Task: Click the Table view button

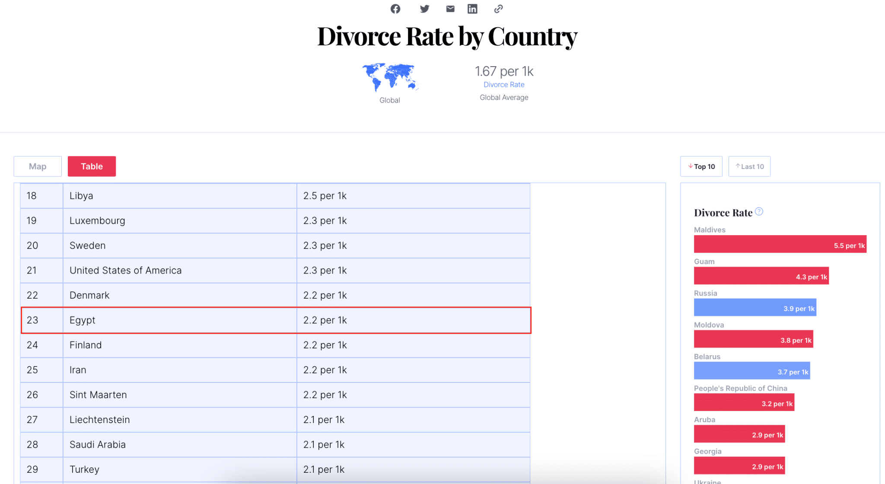Action: click(x=92, y=166)
